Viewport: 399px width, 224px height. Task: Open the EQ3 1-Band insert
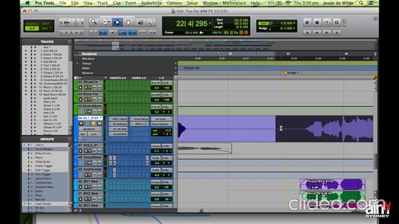click(x=119, y=119)
